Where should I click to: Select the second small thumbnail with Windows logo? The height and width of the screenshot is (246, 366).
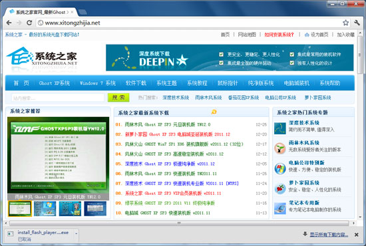pyautogui.click(x=45, y=209)
